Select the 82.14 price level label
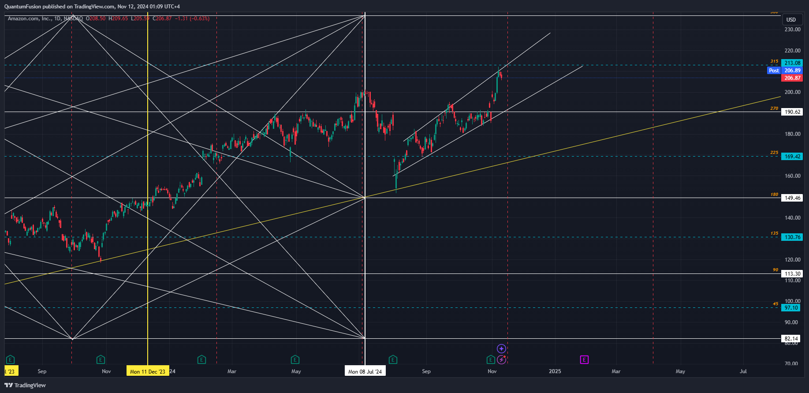Screen dimensions: 809x393 [x=791, y=339]
